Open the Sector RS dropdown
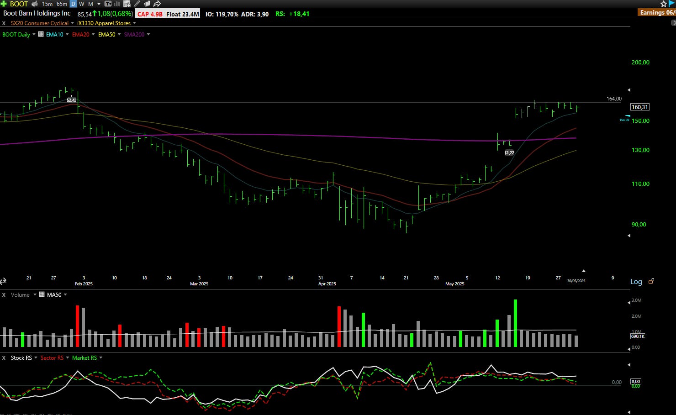Viewport: 676px width, 415px height. click(x=68, y=358)
